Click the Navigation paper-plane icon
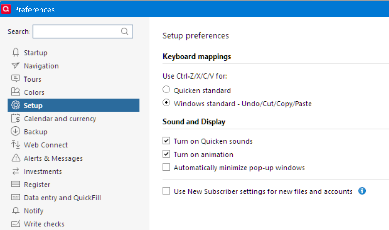The width and height of the screenshot is (389, 230). tap(15, 66)
